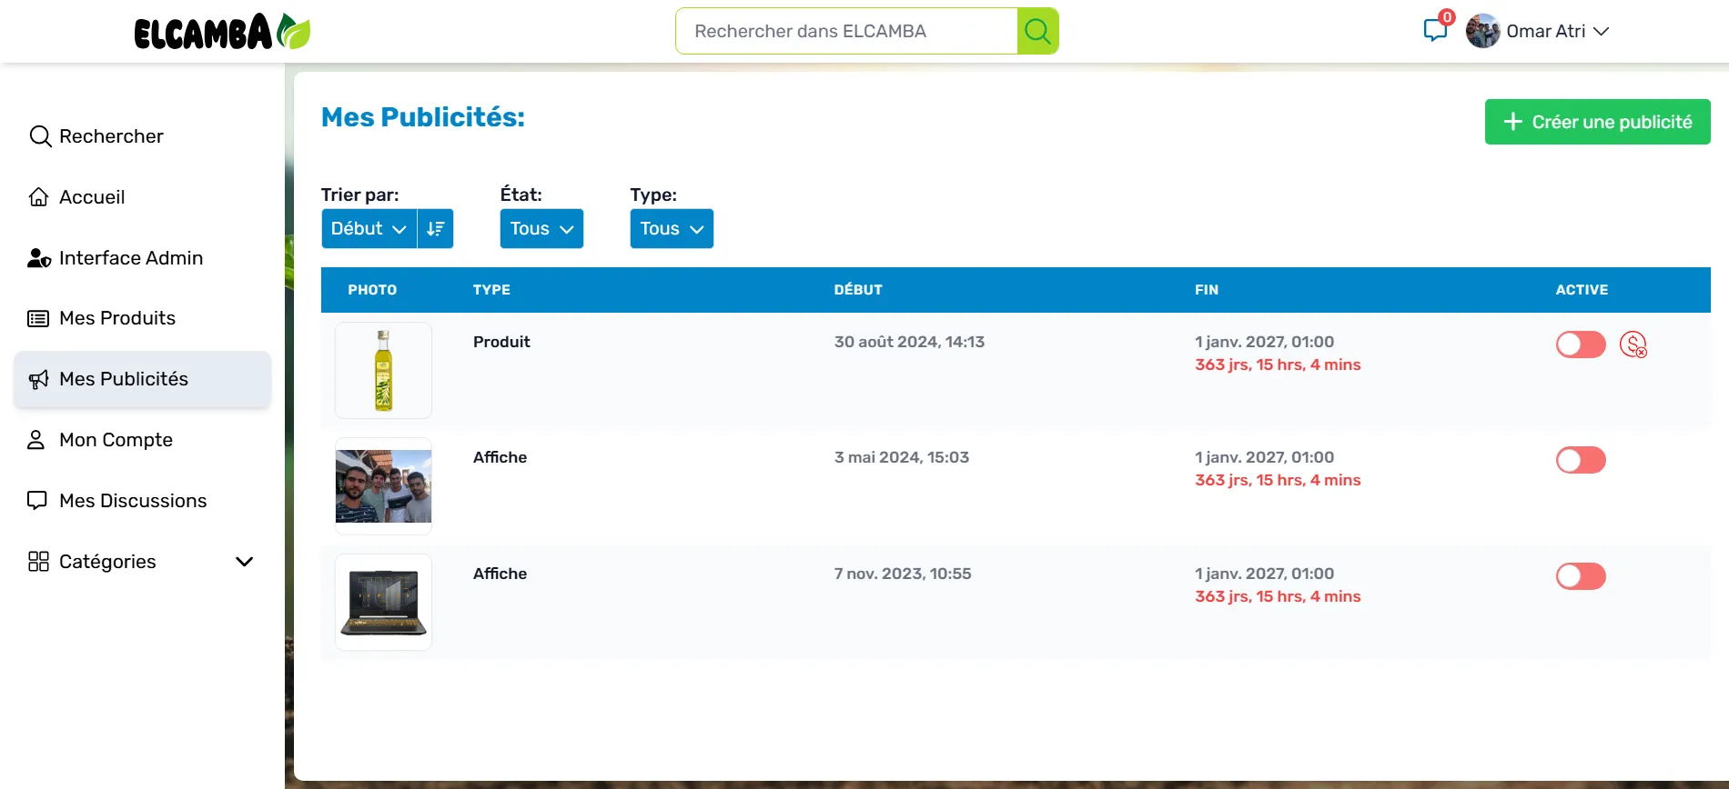This screenshot has height=789, width=1729.
Task: Open the group photo ad thumbnail
Action: point(383,486)
